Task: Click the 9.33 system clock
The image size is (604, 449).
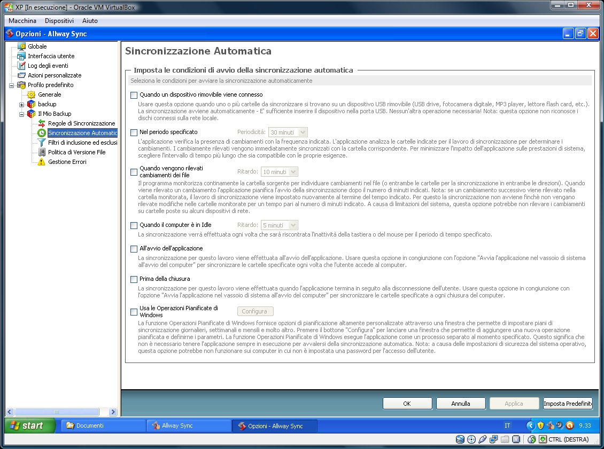Action: coord(585,426)
